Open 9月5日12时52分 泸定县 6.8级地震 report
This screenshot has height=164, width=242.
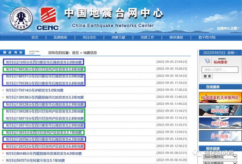click(x=45, y=146)
